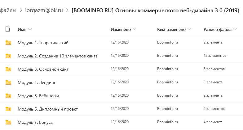Open folder Модуль 6. Дипломный проект

(48, 109)
